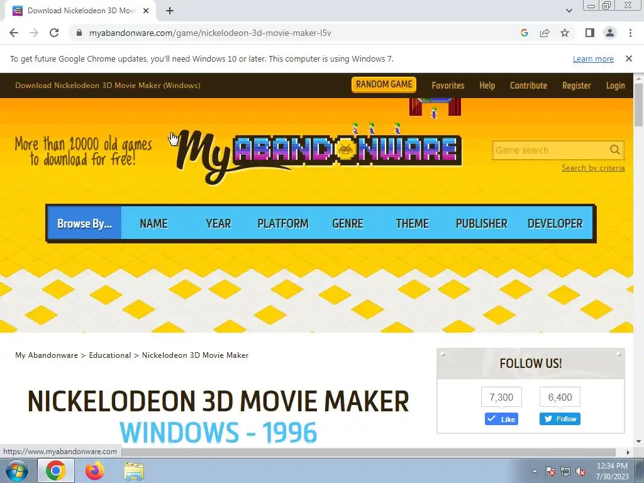Show hidden tray icons arrow

coord(535,471)
